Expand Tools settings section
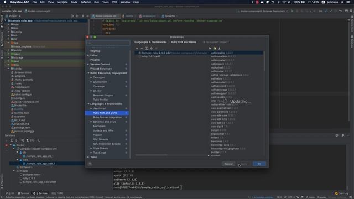Image resolution: width=354 pixels, height=199 pixels. pos(88,157)
